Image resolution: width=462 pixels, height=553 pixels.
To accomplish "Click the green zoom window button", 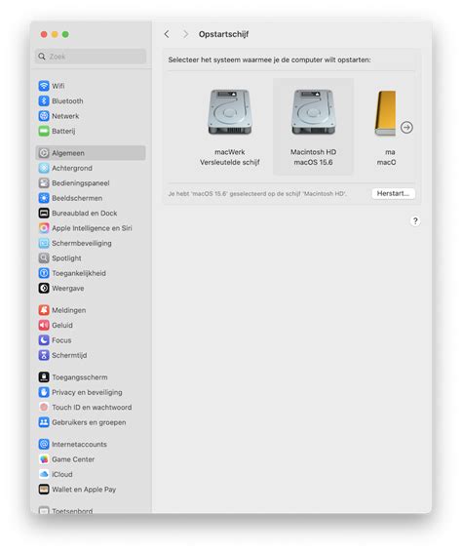I will (x=65, y=34).
